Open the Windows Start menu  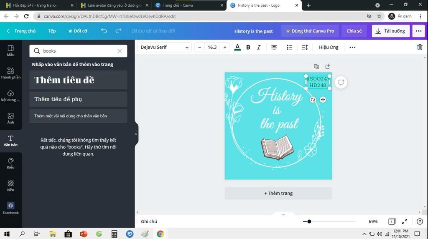tap(7, 234)
